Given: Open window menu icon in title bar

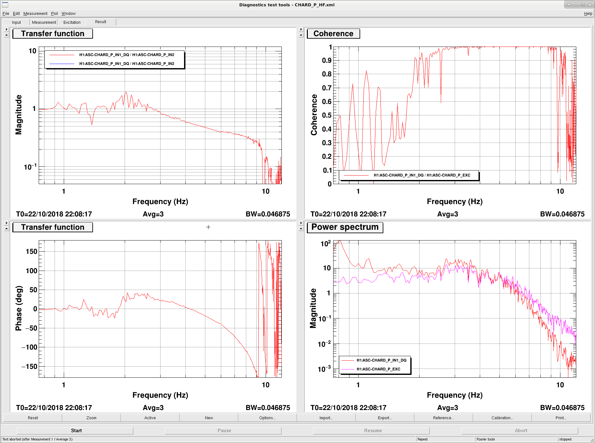Looking at the screenshot, I should point(5,4).
